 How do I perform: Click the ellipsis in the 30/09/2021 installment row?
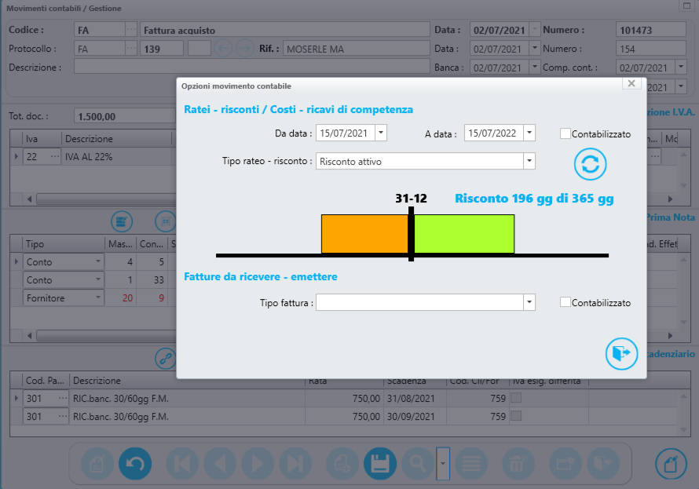point(63,417)
